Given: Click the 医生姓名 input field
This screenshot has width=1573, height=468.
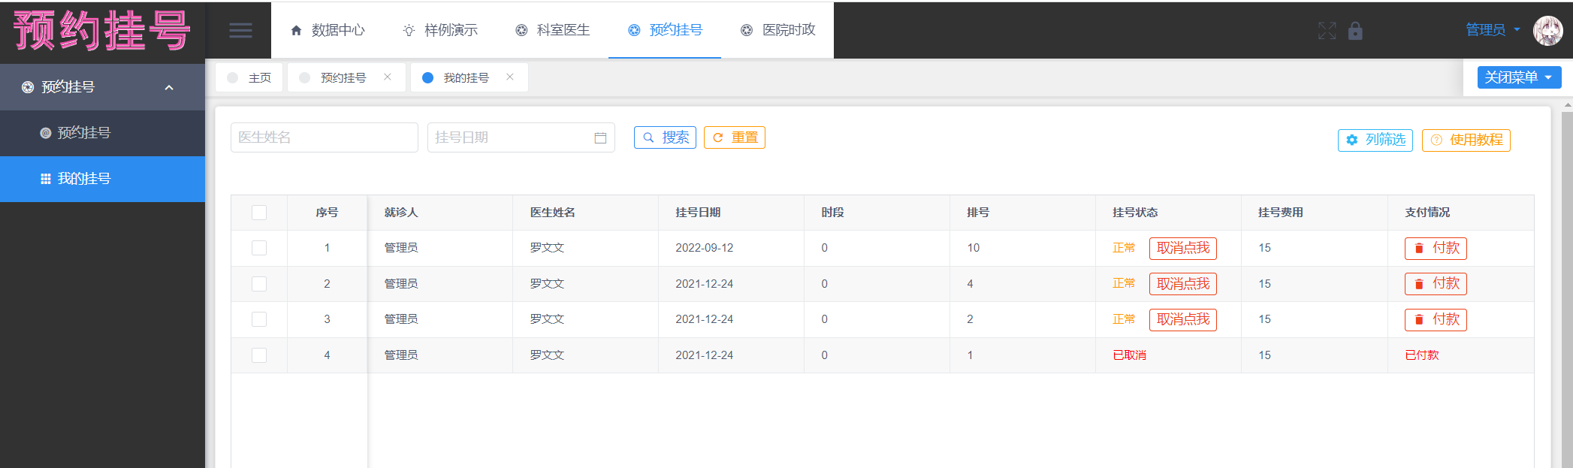Looking at the screenshot, I should [x=324, y=137].
